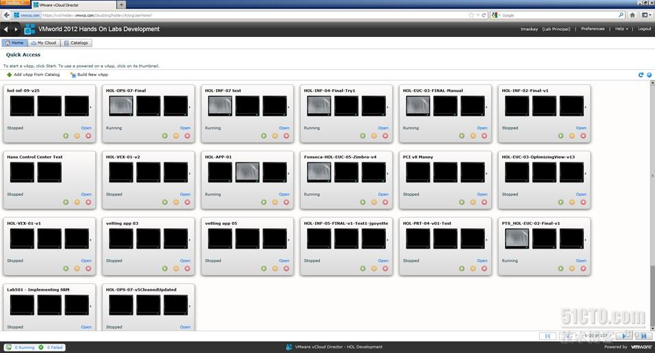Bookmark this page with the star icon

[x=471, y=15]
